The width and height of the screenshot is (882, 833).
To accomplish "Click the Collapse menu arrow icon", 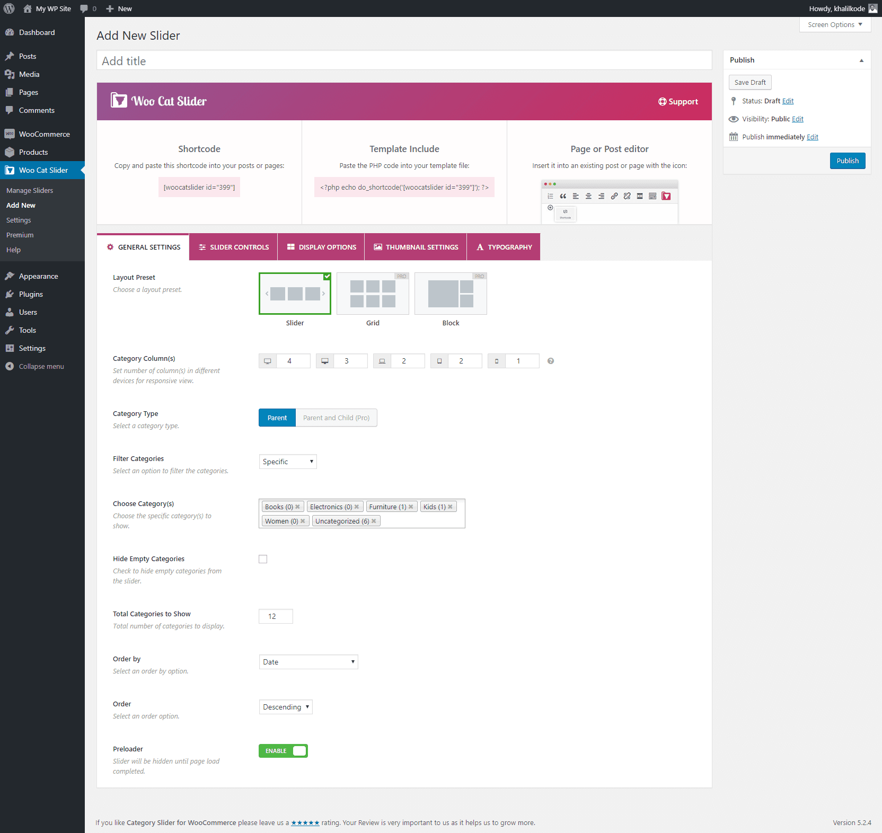I will pos(10,366).
